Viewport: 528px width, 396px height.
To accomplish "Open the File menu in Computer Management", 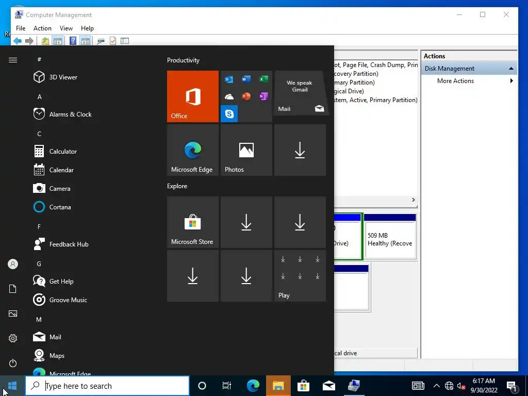I will pos(21,28).
